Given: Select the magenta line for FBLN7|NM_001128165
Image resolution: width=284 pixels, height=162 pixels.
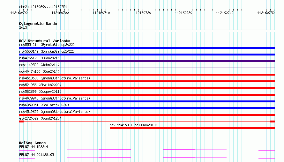Looking at the screenshot, I should (147, 158).
